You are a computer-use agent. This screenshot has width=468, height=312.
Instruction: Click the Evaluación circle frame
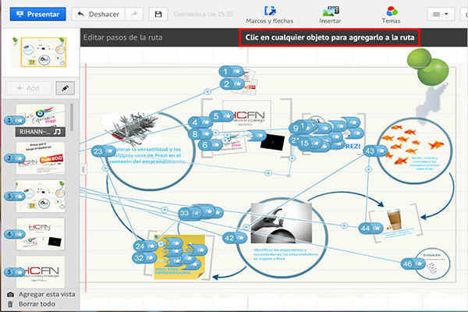click(432, 264)
